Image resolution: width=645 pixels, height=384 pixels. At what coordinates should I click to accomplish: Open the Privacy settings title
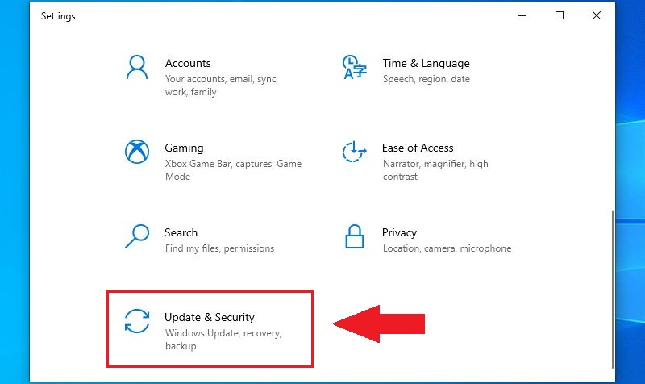point(399,232)
